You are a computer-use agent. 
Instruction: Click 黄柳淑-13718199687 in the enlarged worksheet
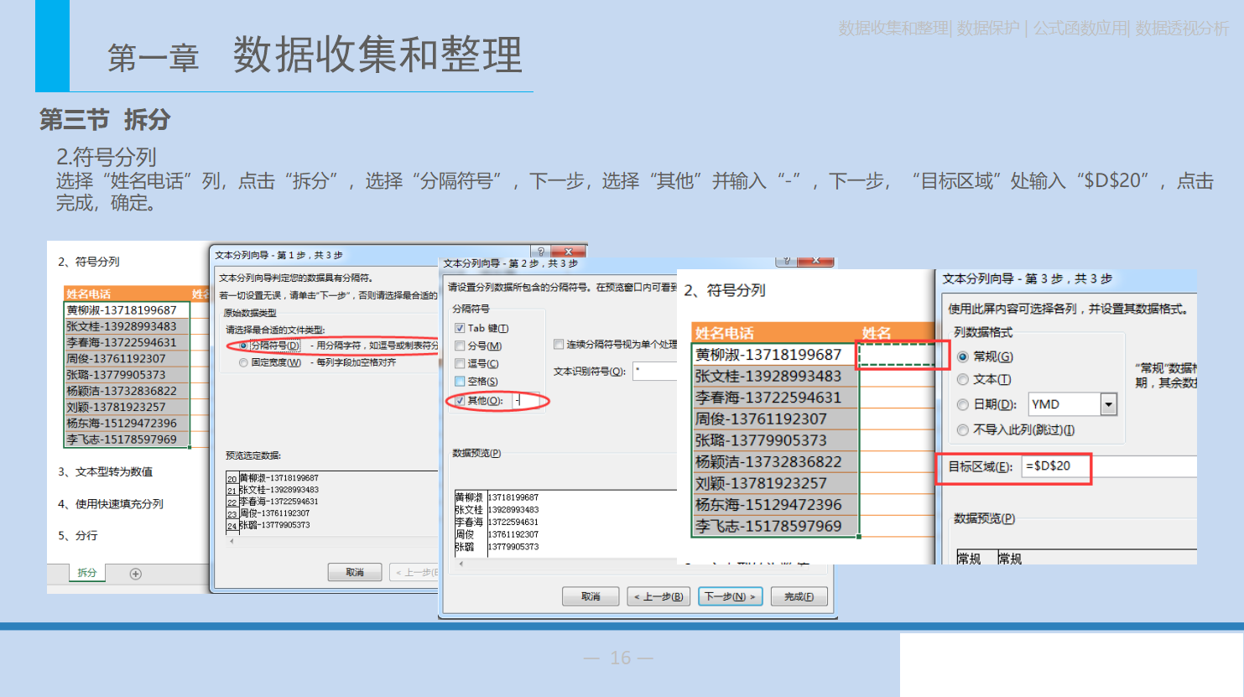(768, 355)
